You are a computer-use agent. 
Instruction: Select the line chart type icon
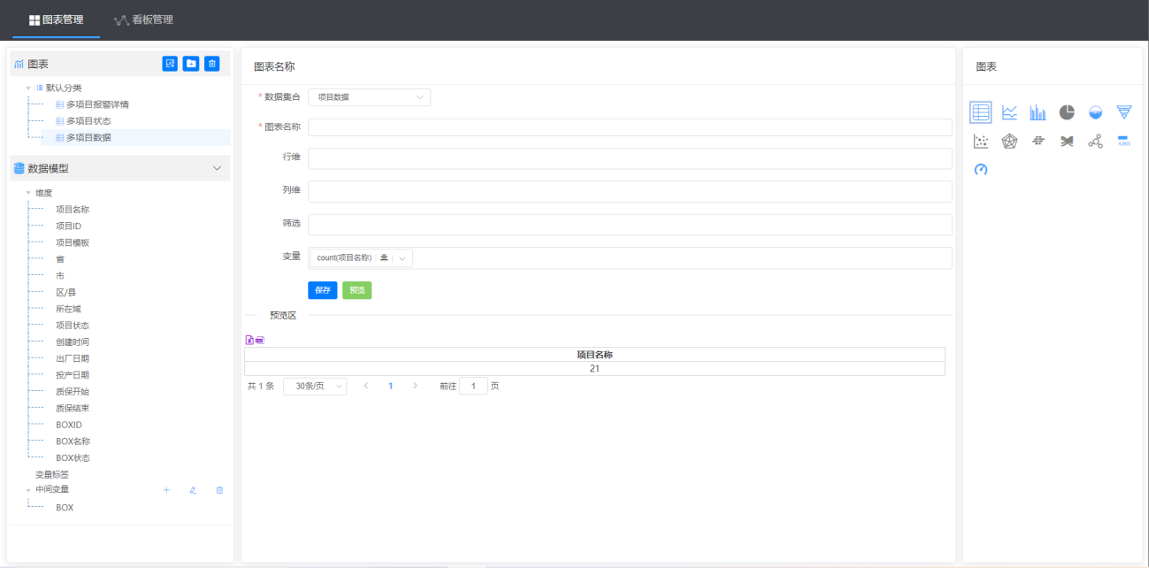tap(1009, 112)
